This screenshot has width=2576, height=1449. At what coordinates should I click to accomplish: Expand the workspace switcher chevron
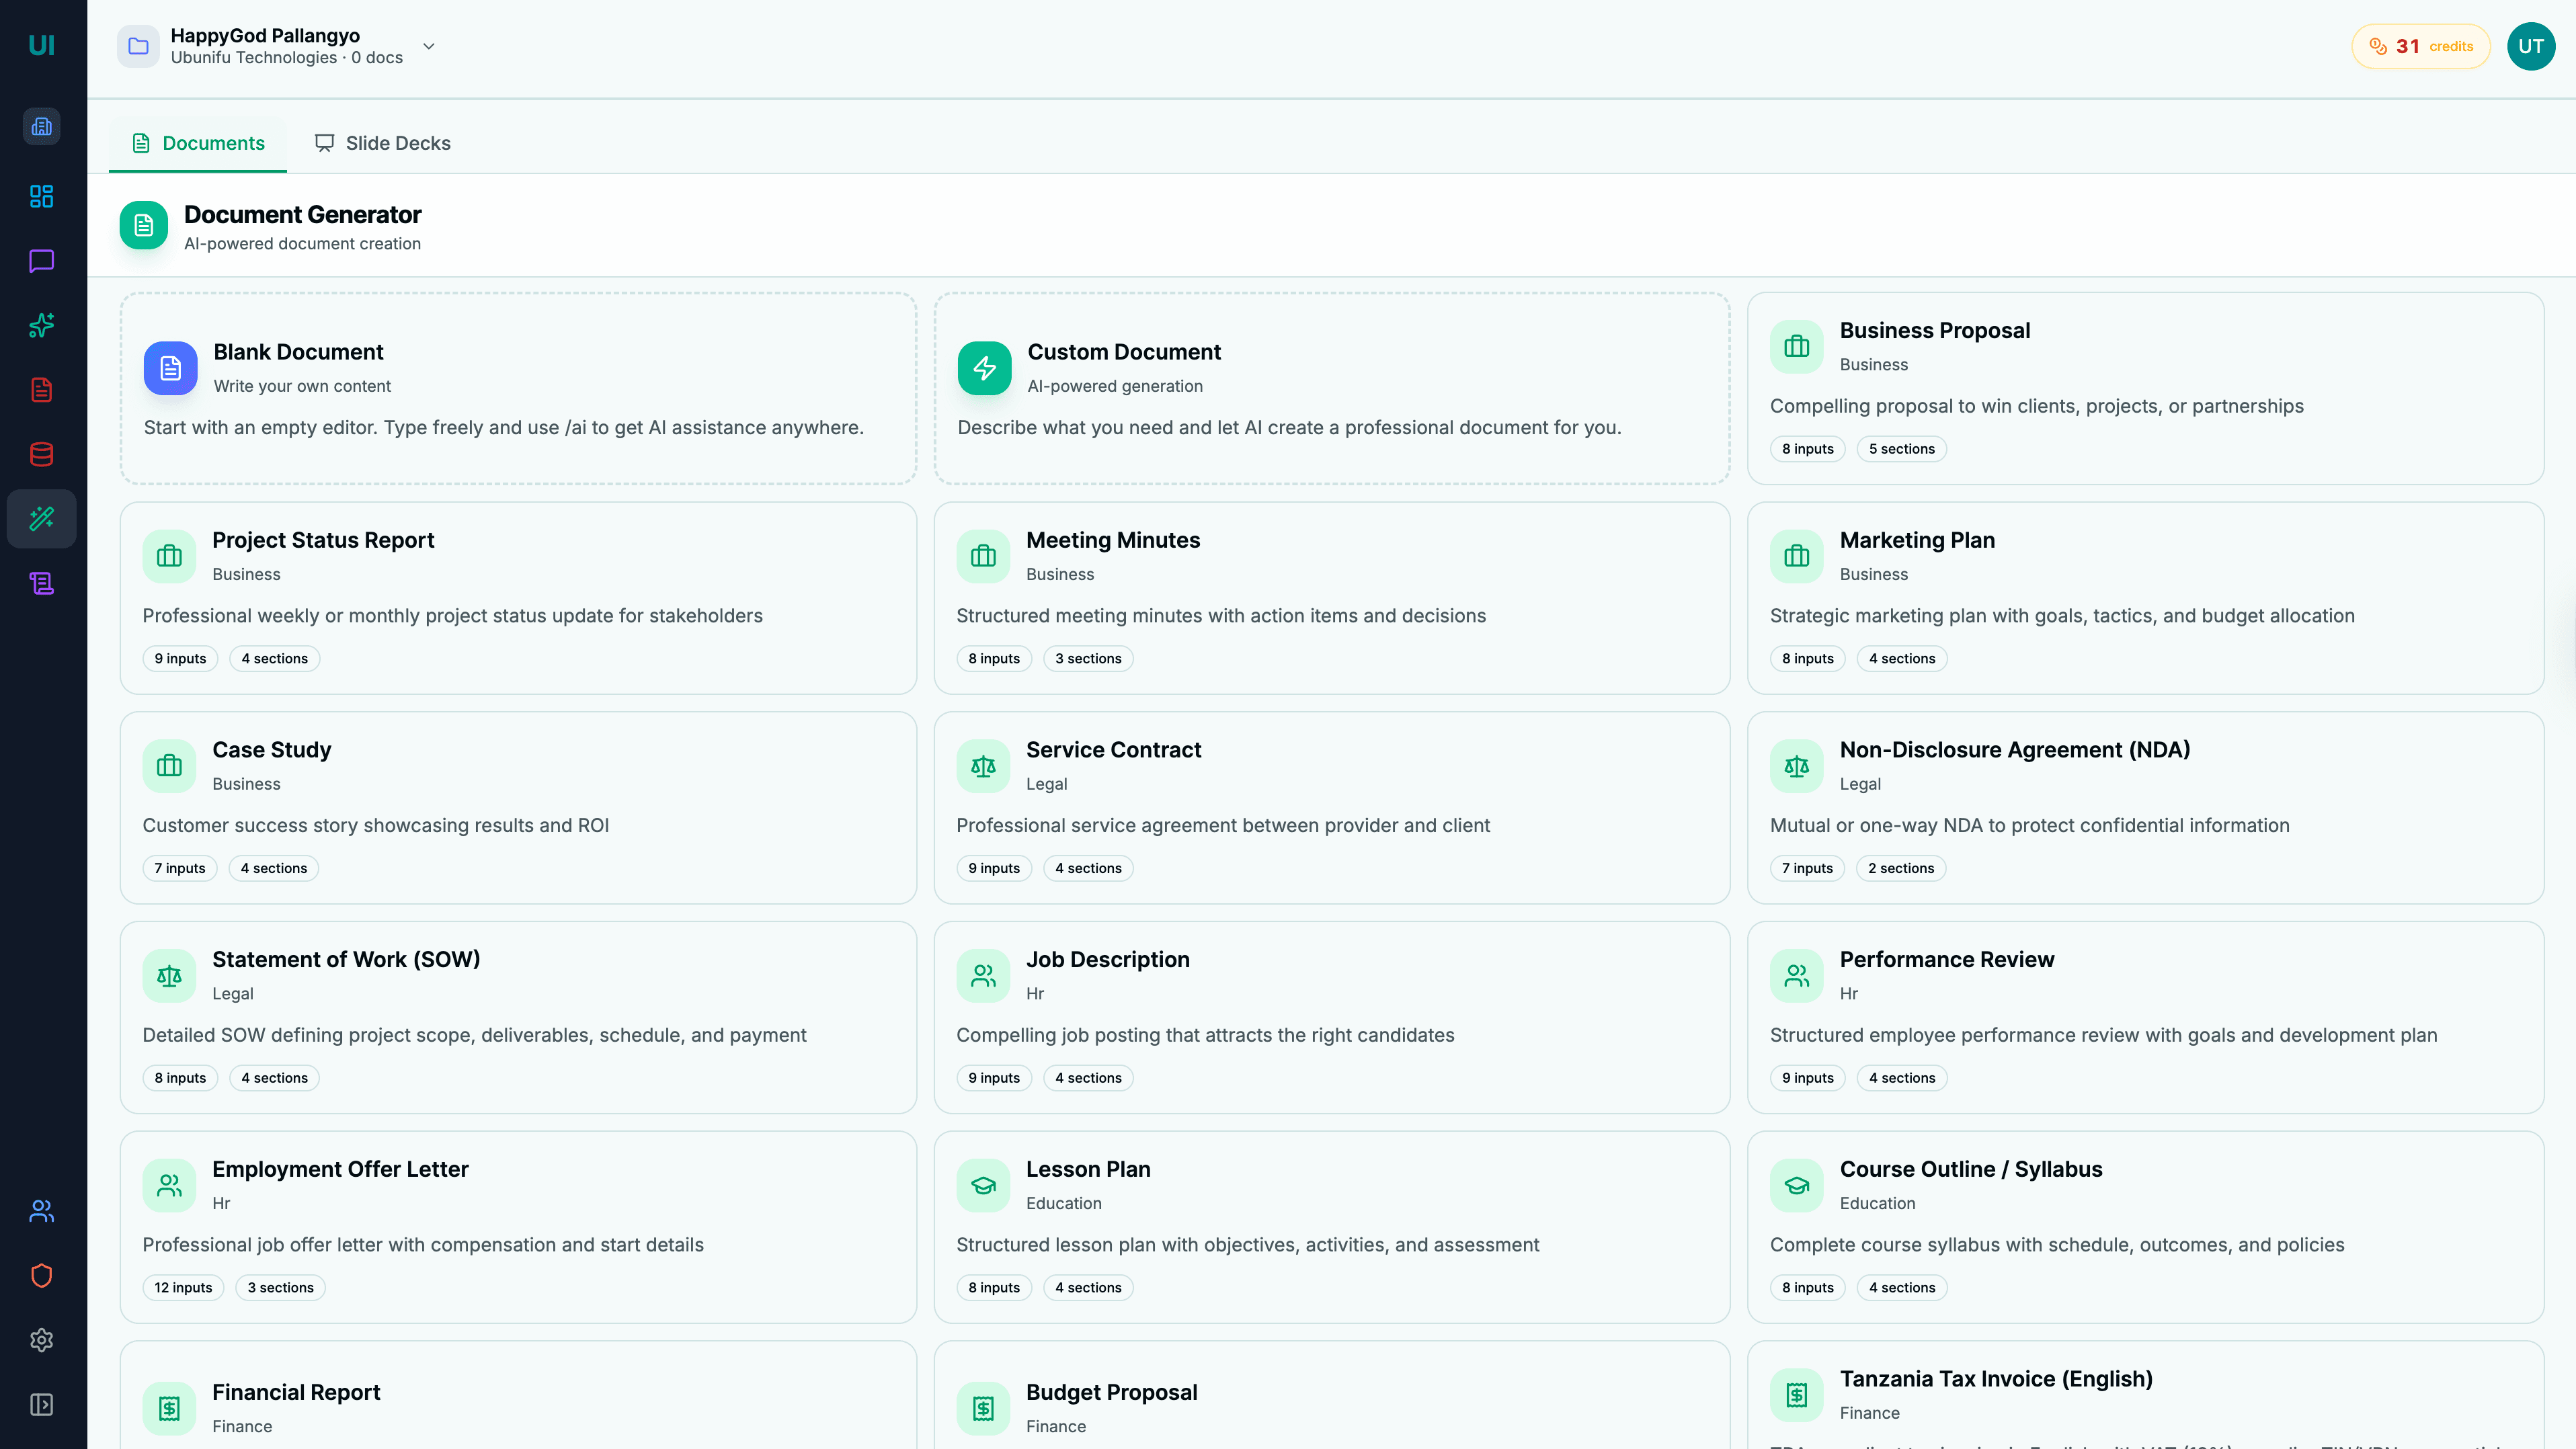tap(429, 46)
